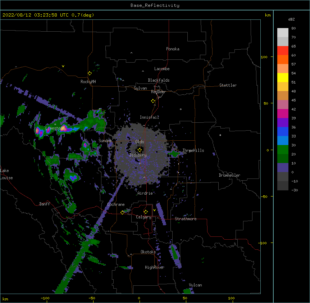310x303 pixels.
Task: Select the green 30 dBZ legend swatch
Action: tap(283, 150)
